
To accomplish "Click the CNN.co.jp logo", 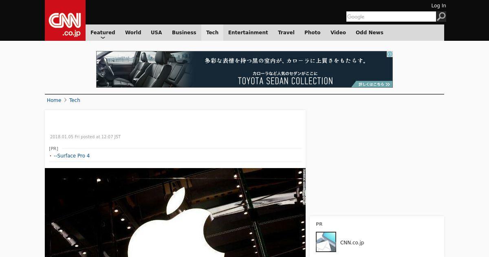I will pos(65,20).
